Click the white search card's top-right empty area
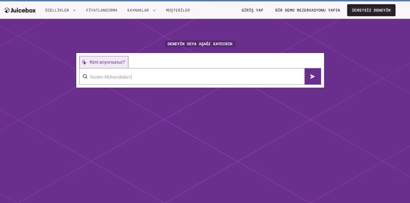The height and width of the screenshot is (203, 410). 280,60
